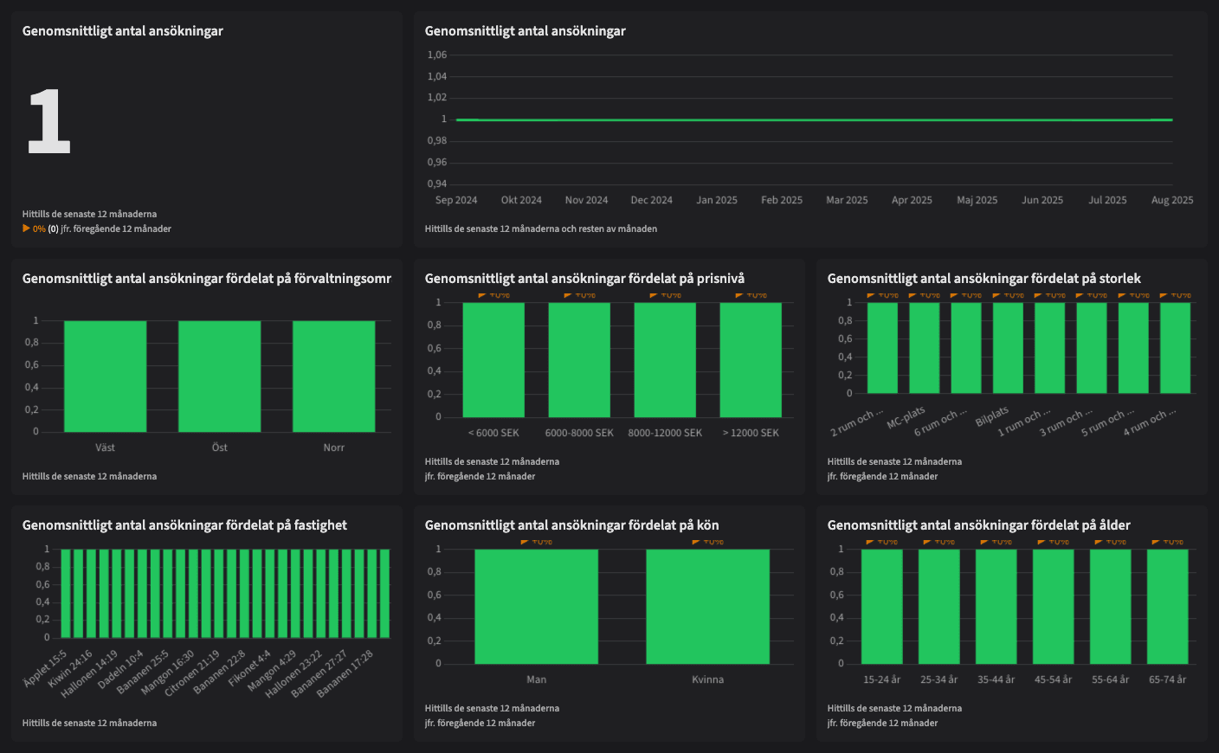This screenshot has width=1219, height=753.
Task: Select the Norr bar in förvaltningsområde chart
Action: click(x=333, y=376)
